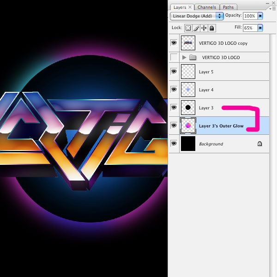Click the Opacity 100% field
This screenshot has height=277, width=277.
[x=250, y=16]
